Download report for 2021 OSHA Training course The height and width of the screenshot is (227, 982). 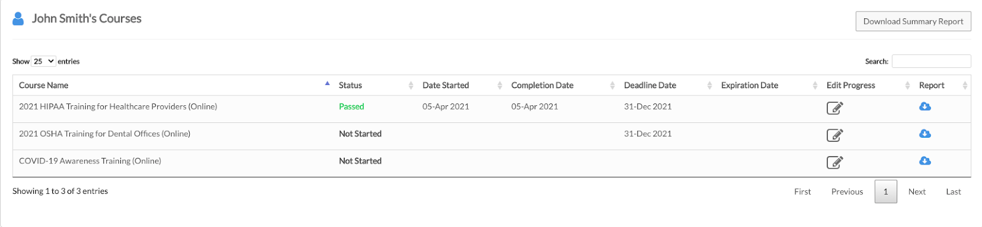click(925, 133)
